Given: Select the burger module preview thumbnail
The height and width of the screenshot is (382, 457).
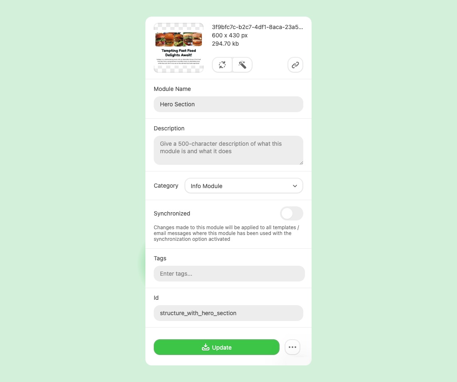Looking at the screenshot, I should click(x=179, y=48).
